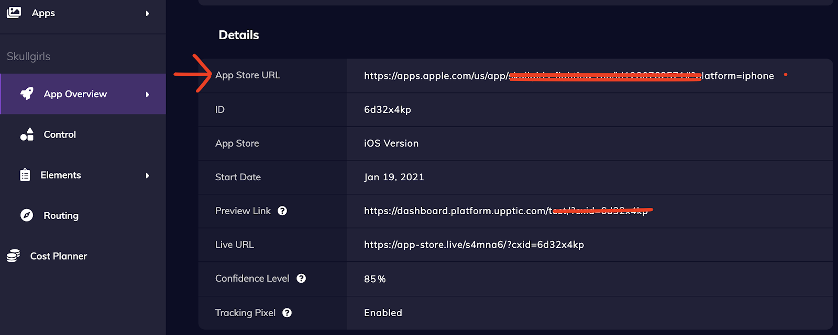Screen dimensions: 838x335
Task: Click the Preview Link row label
Action: pos(243,211)
